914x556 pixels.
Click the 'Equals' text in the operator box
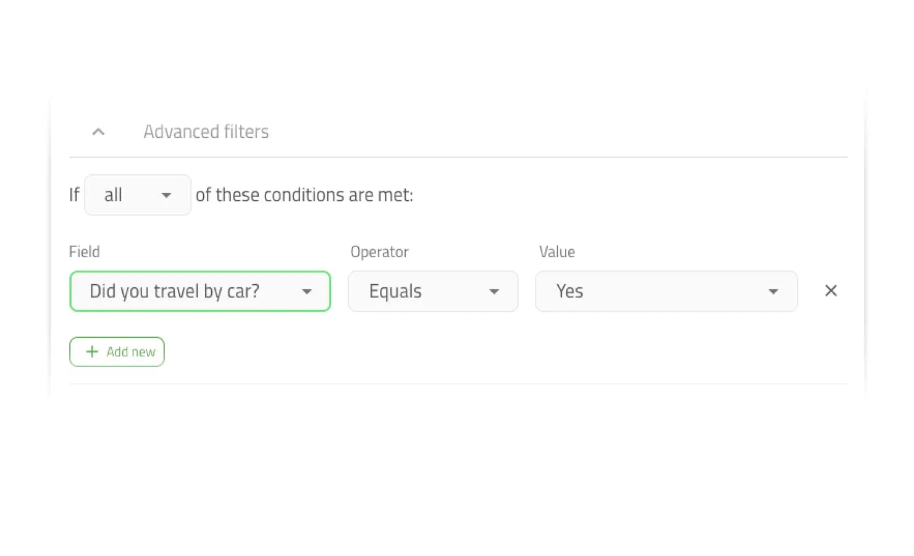coord(395,291)
